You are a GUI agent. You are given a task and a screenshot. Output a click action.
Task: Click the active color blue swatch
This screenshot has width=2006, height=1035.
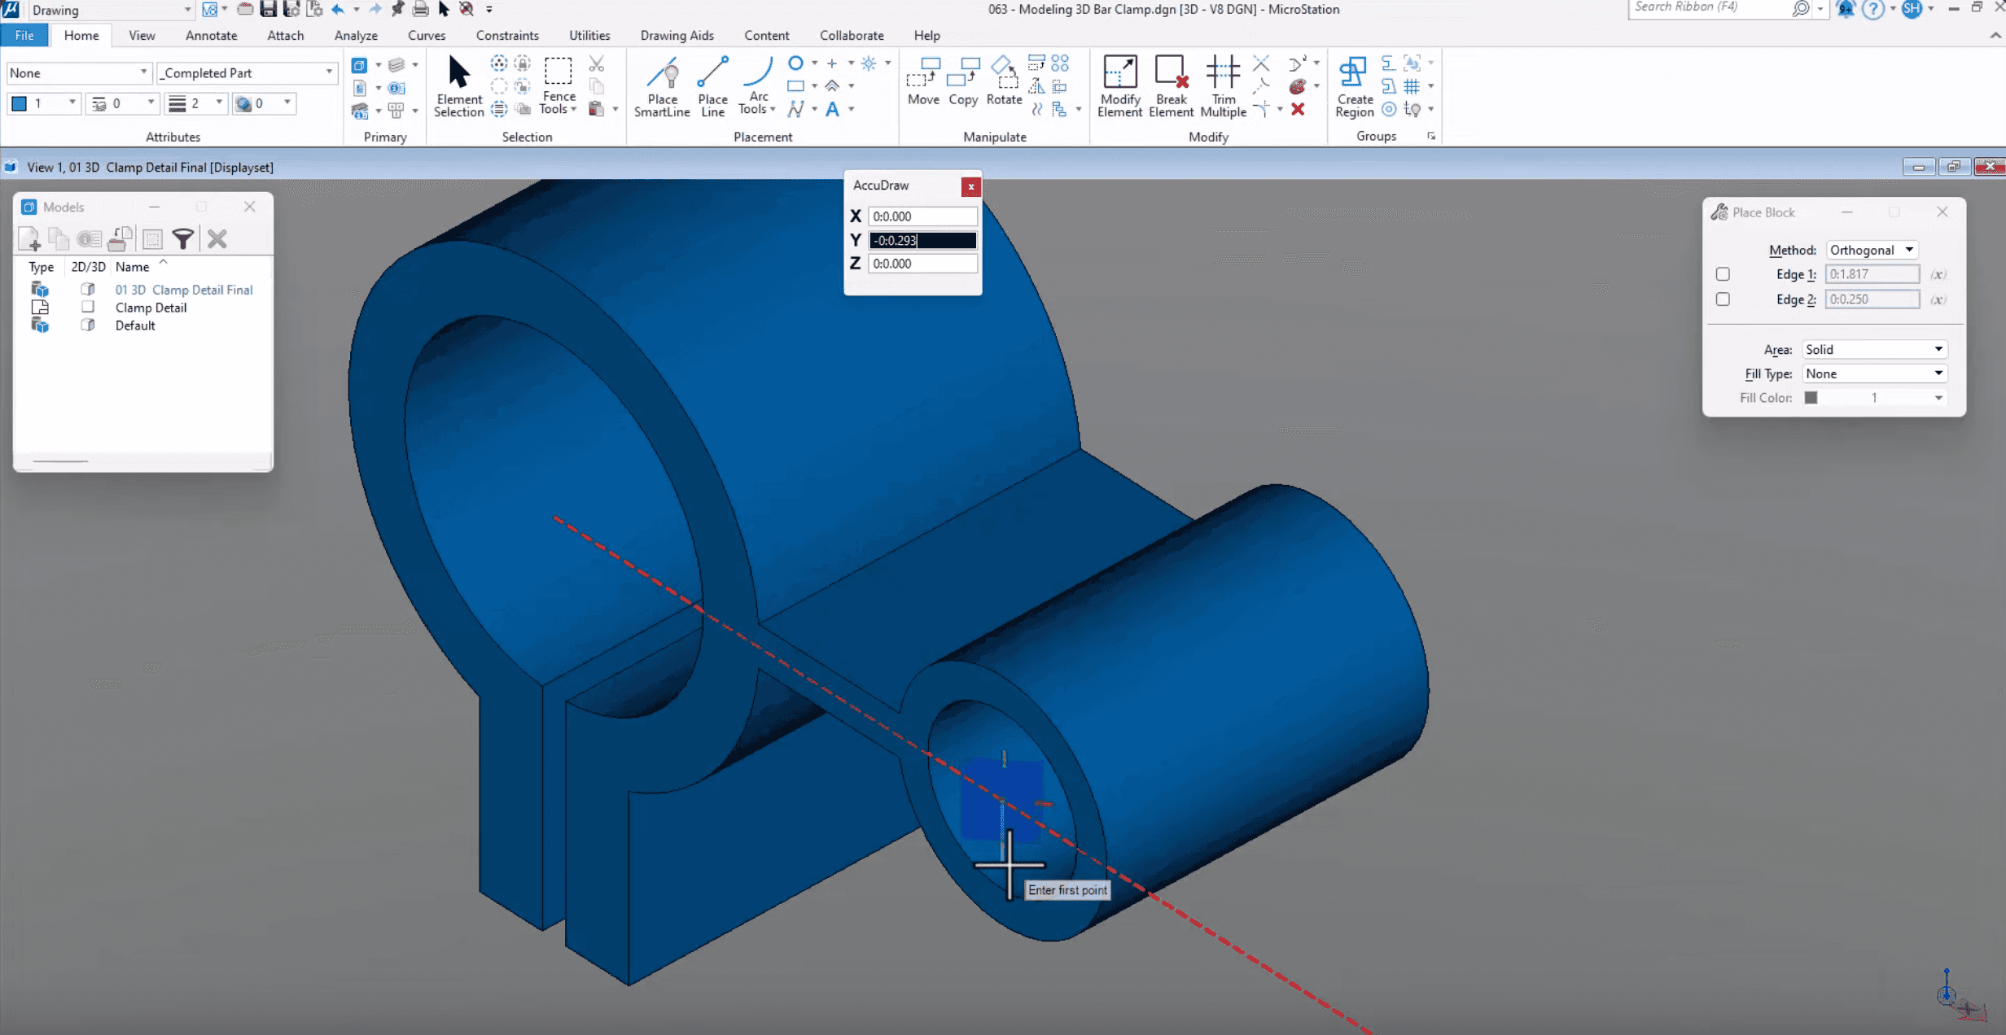20,103
